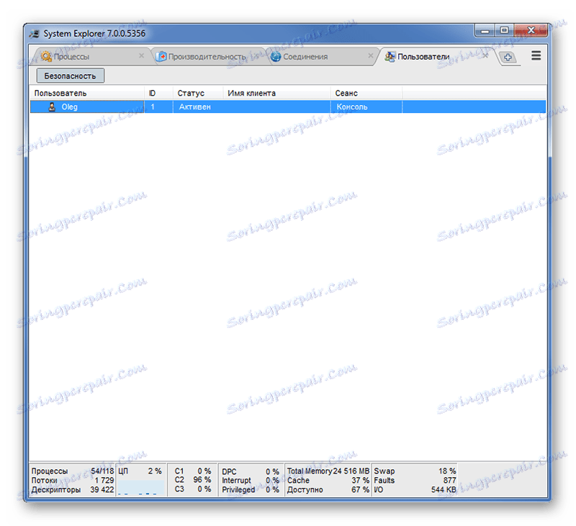Click the Total Memory 24 516 MB entry
Screen dimensions: 576x526
[x=328, y=471]
